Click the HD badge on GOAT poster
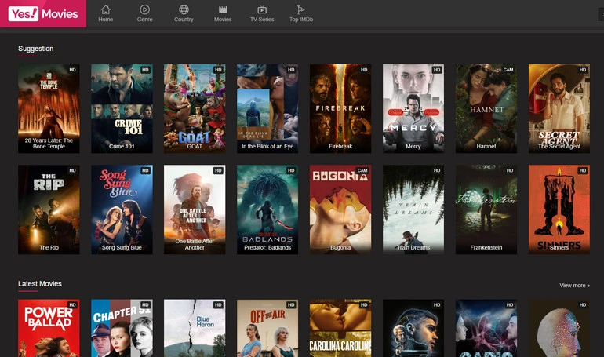This screenshot has width=604, height=357. click(218, 70)
